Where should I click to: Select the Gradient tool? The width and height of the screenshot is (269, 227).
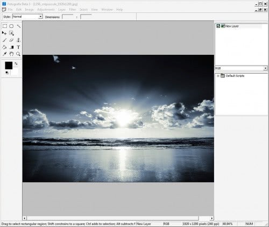point(11,47)
